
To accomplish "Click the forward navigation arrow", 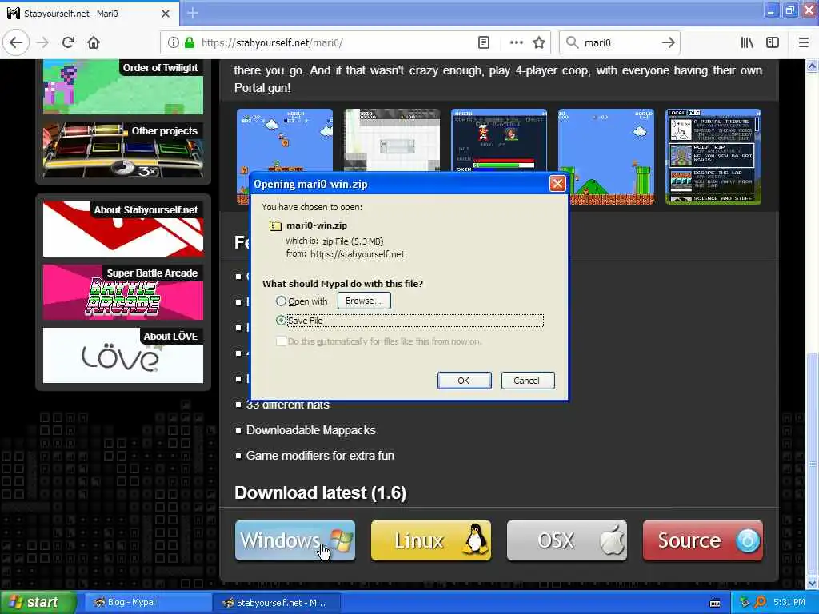I will pyautogui.click(x=43, y=43).
